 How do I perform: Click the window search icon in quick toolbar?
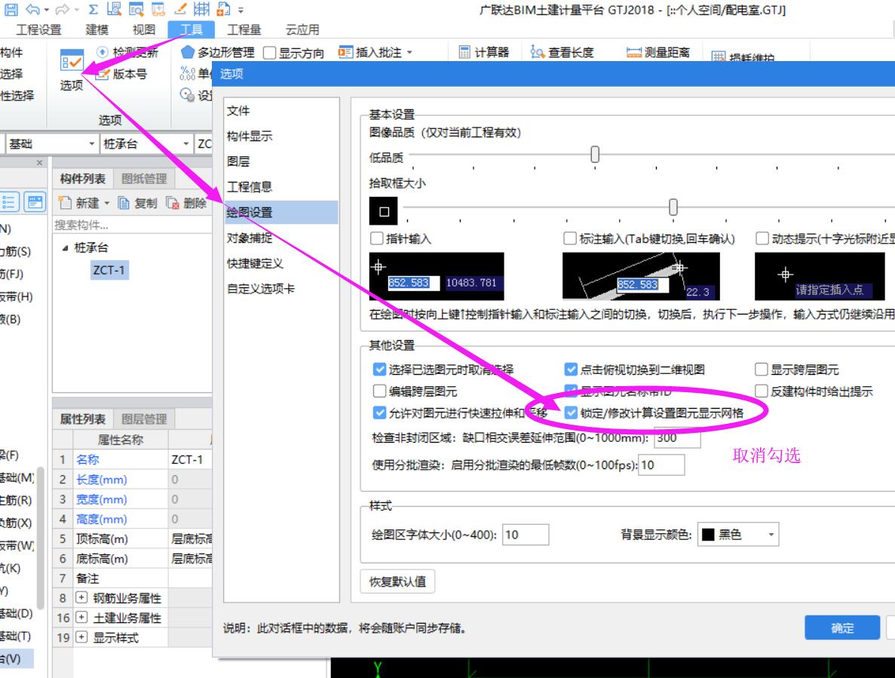(136, 8)
